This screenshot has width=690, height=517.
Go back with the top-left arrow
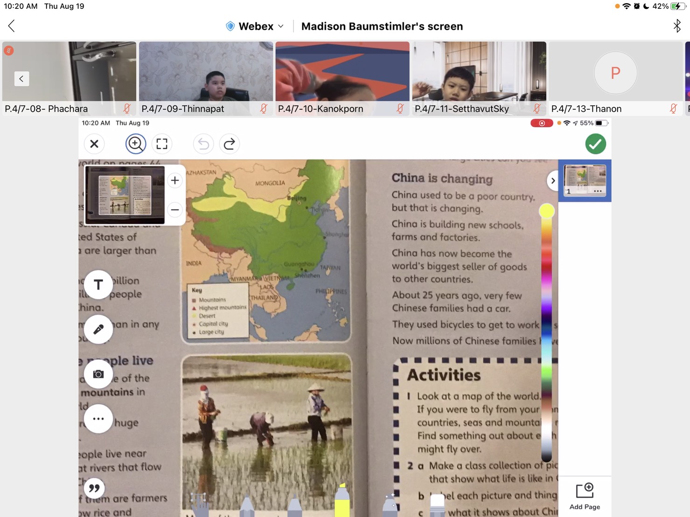click(12, 26)
